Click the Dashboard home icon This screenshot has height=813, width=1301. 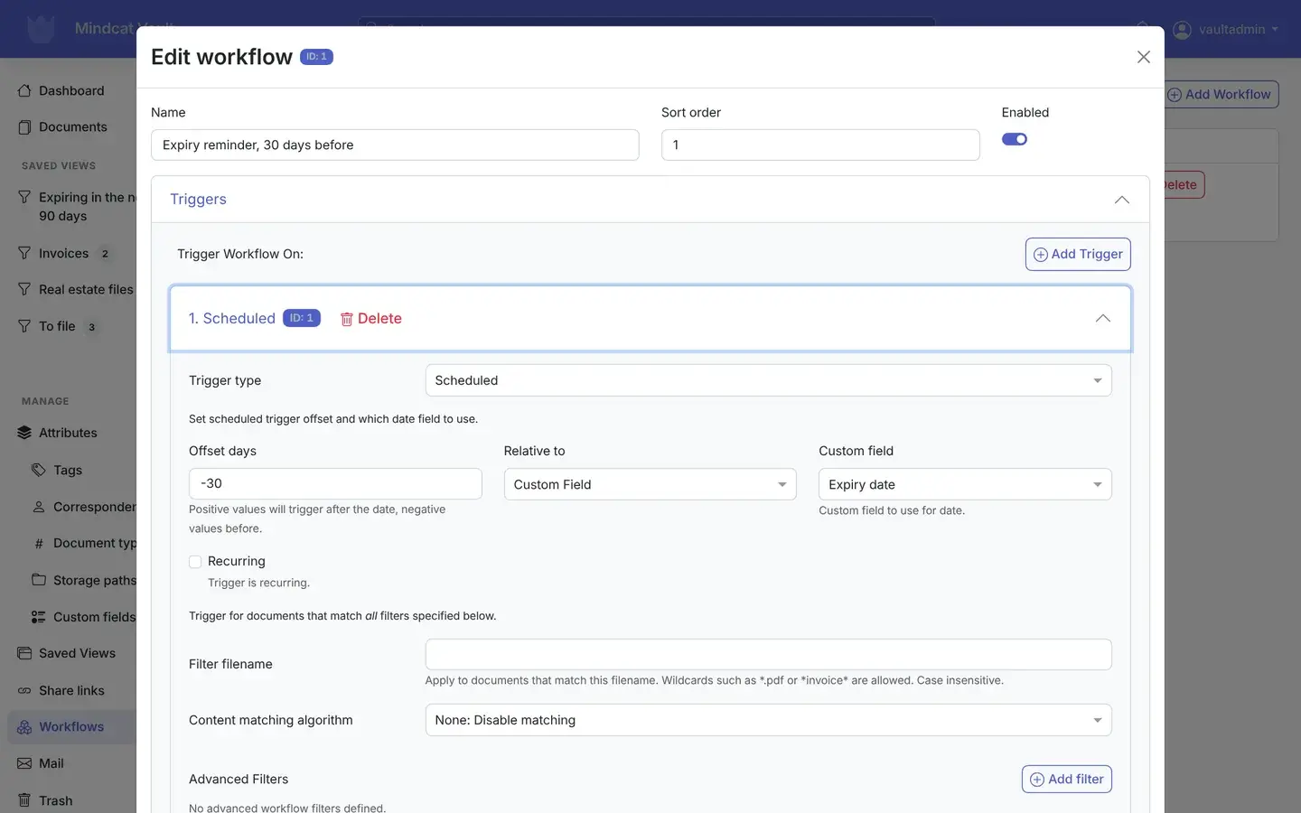click(x=24, y=90)
